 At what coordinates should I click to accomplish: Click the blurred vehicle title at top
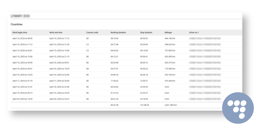pos(20,16)
